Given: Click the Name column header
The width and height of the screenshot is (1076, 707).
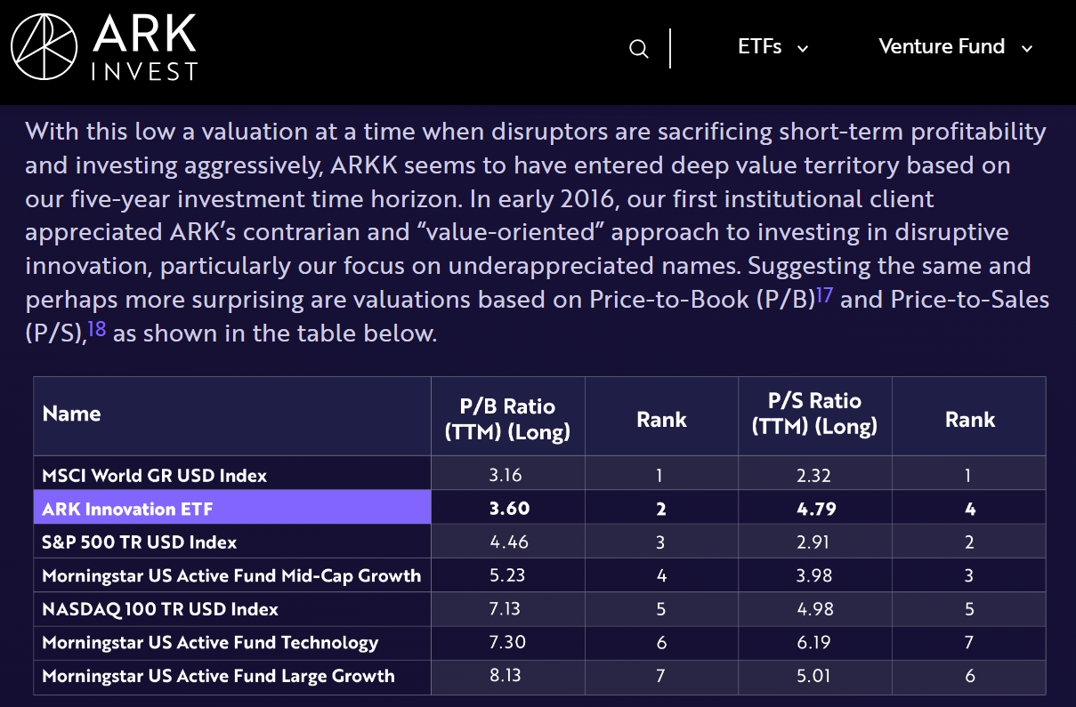Looking at the screenshot, I should point(72,414).
